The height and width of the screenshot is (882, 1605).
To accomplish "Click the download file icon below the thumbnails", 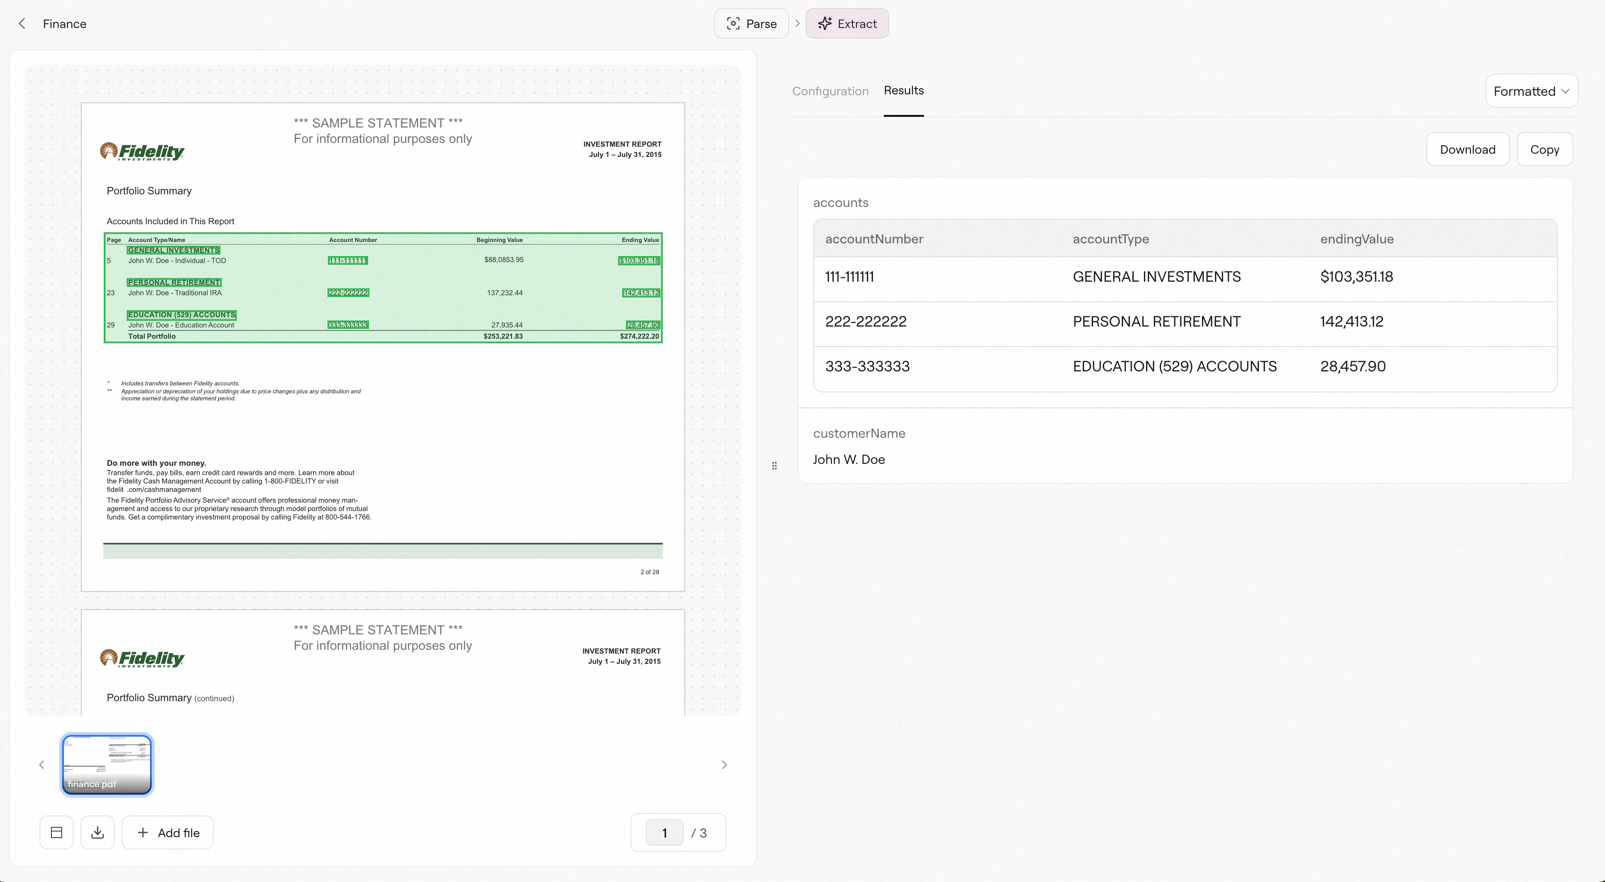I will 98,833.
